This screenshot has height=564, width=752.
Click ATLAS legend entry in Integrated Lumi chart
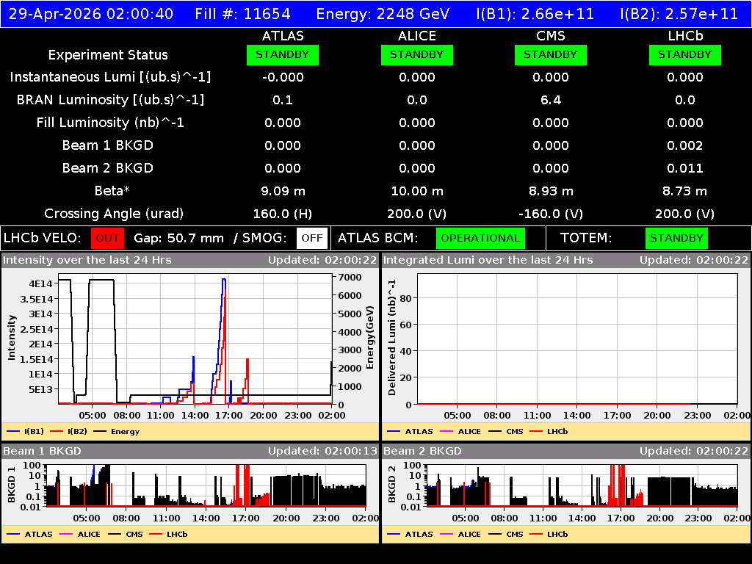(x=410, y=432)
